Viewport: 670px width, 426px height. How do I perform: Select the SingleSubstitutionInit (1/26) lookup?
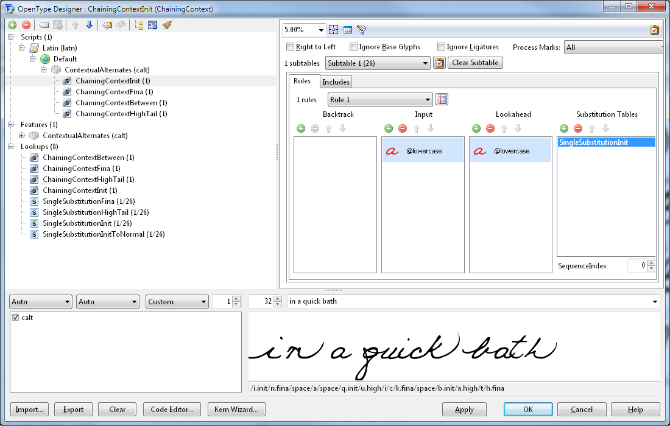coord(87,223)
